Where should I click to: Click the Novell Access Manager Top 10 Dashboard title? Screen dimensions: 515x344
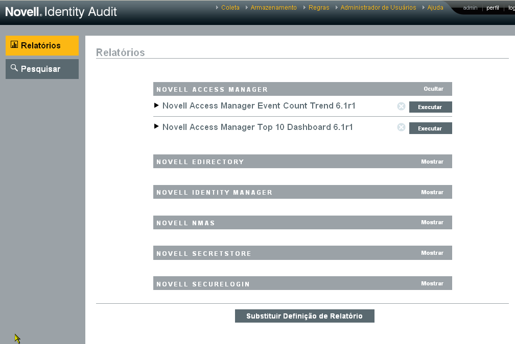tap(257, 127)
